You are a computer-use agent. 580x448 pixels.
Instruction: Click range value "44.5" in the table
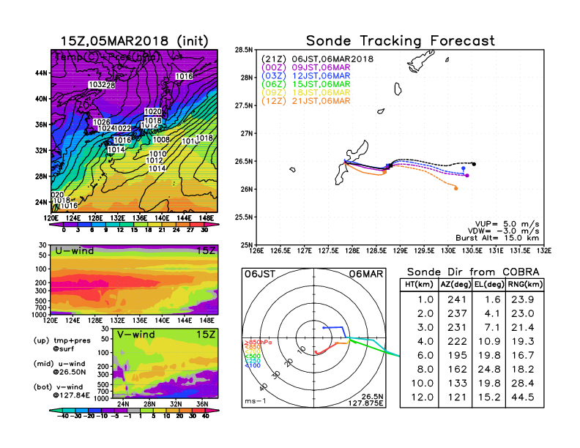coord(523,397)
